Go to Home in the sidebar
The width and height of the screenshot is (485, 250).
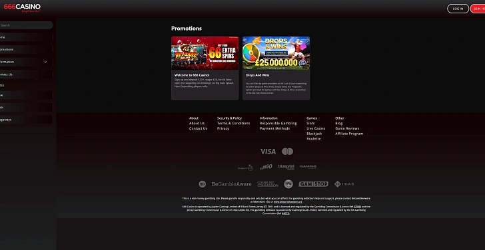coord(26,37)
